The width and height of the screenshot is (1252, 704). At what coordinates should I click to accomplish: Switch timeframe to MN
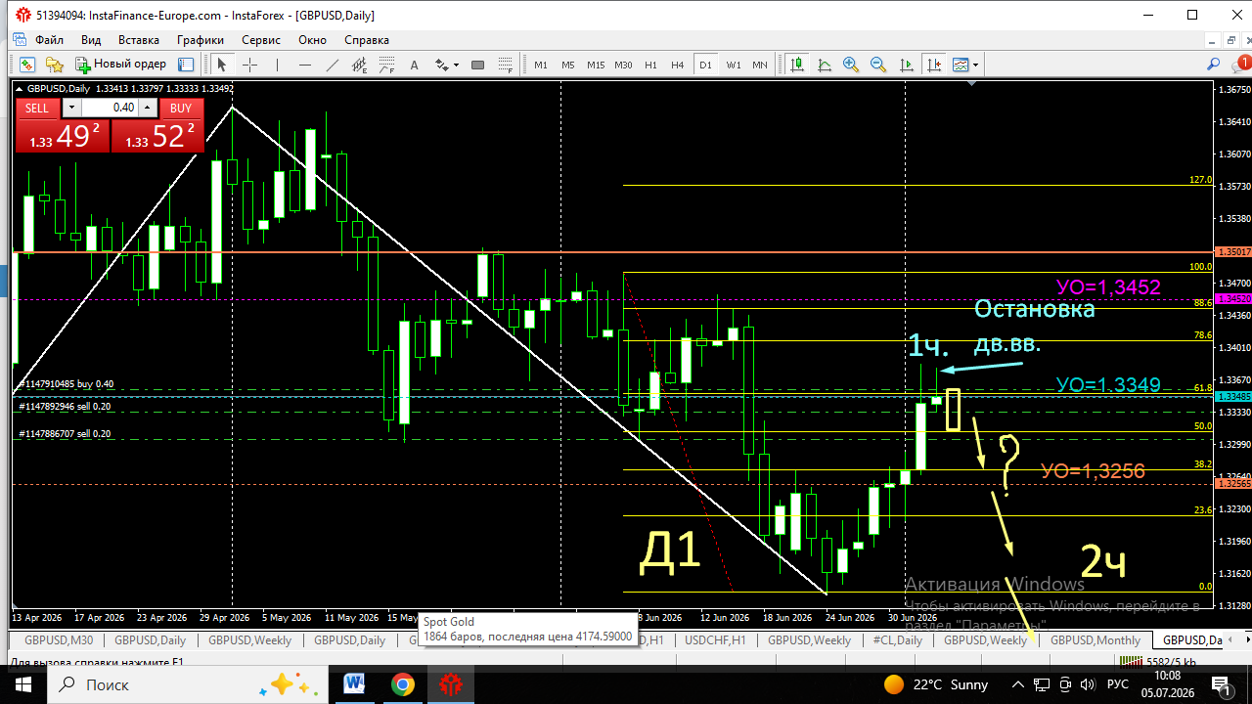(x=760, y=65)
